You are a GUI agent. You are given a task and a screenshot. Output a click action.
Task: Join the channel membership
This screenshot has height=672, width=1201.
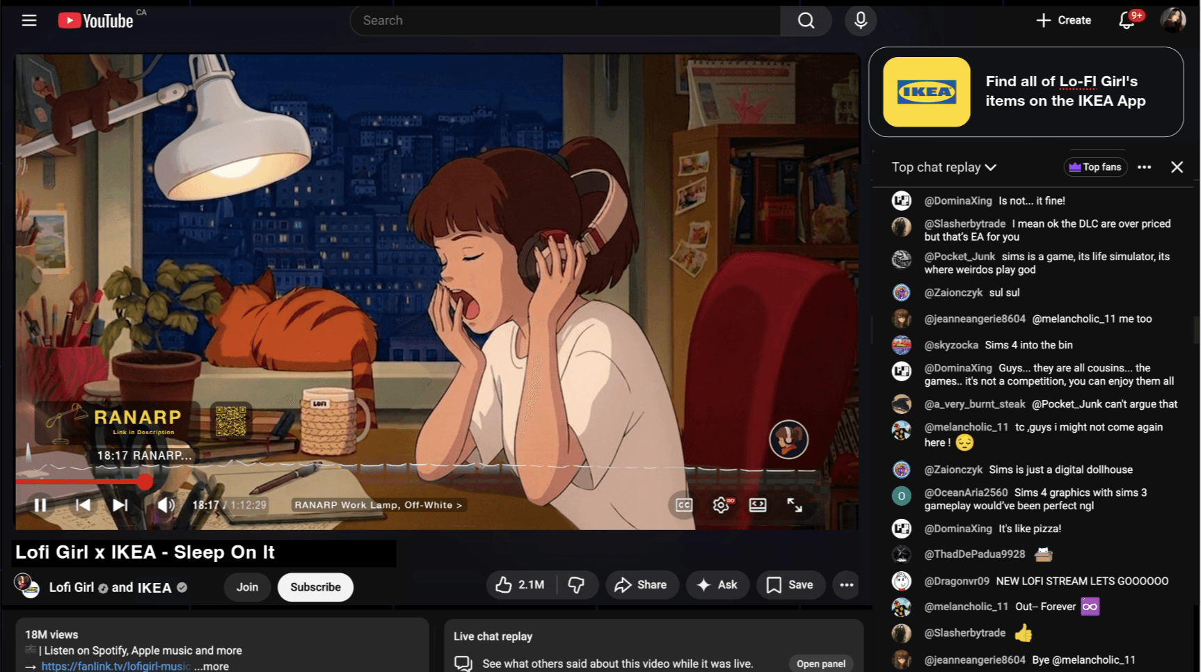pos(247,587)
